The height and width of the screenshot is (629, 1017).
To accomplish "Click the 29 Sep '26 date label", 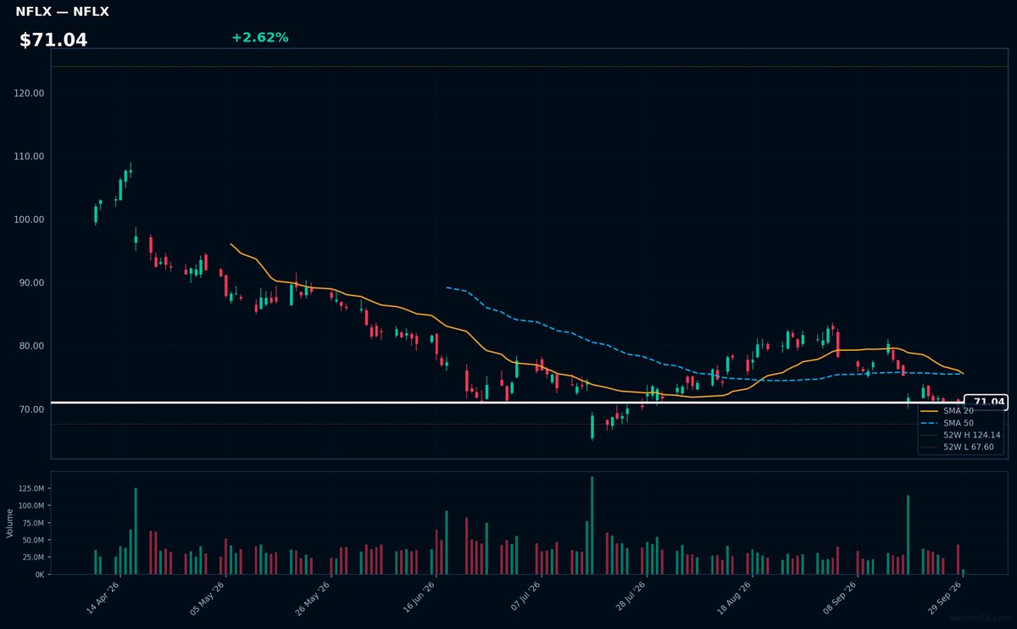I will pyautogui.click(x=942, y=598).
